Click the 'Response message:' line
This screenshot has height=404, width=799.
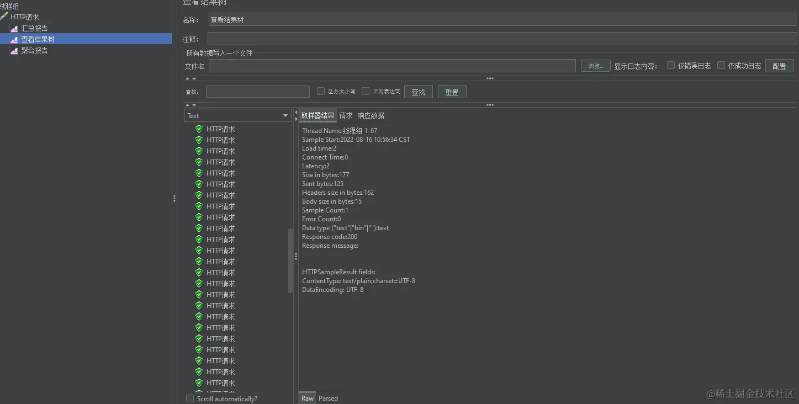tap(330, 246)
